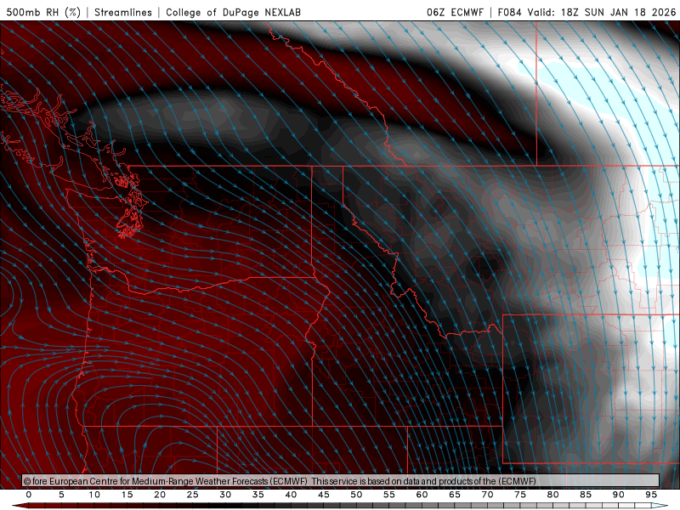
Task: Click the "10" label on the RH scale
Action: tap(94, 495)
